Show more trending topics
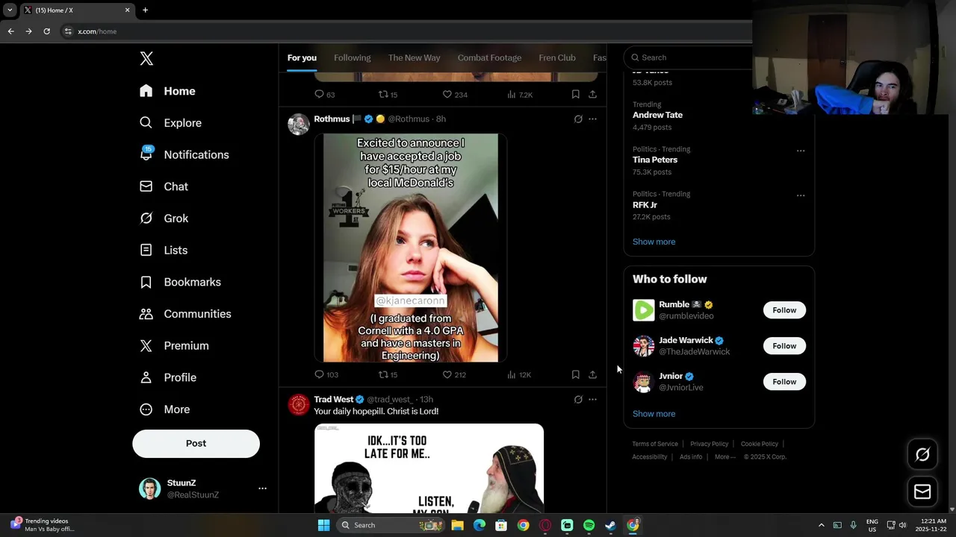Viewport: 956px width, 537px height. [654, 242]
